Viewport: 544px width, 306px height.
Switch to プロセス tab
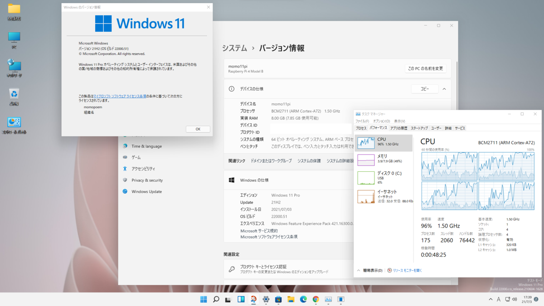click(361, 128)
